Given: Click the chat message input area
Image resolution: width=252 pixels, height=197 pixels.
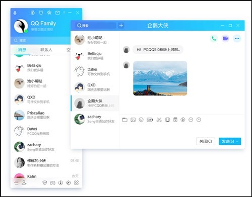Looking at the screenshot, I should (182, 130).
